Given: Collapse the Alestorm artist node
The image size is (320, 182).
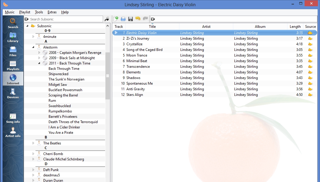Looking at the screenshot, I should click(x=33, y=47).
